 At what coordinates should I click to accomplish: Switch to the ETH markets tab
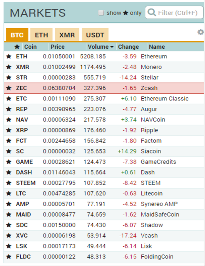click(41, 35)
